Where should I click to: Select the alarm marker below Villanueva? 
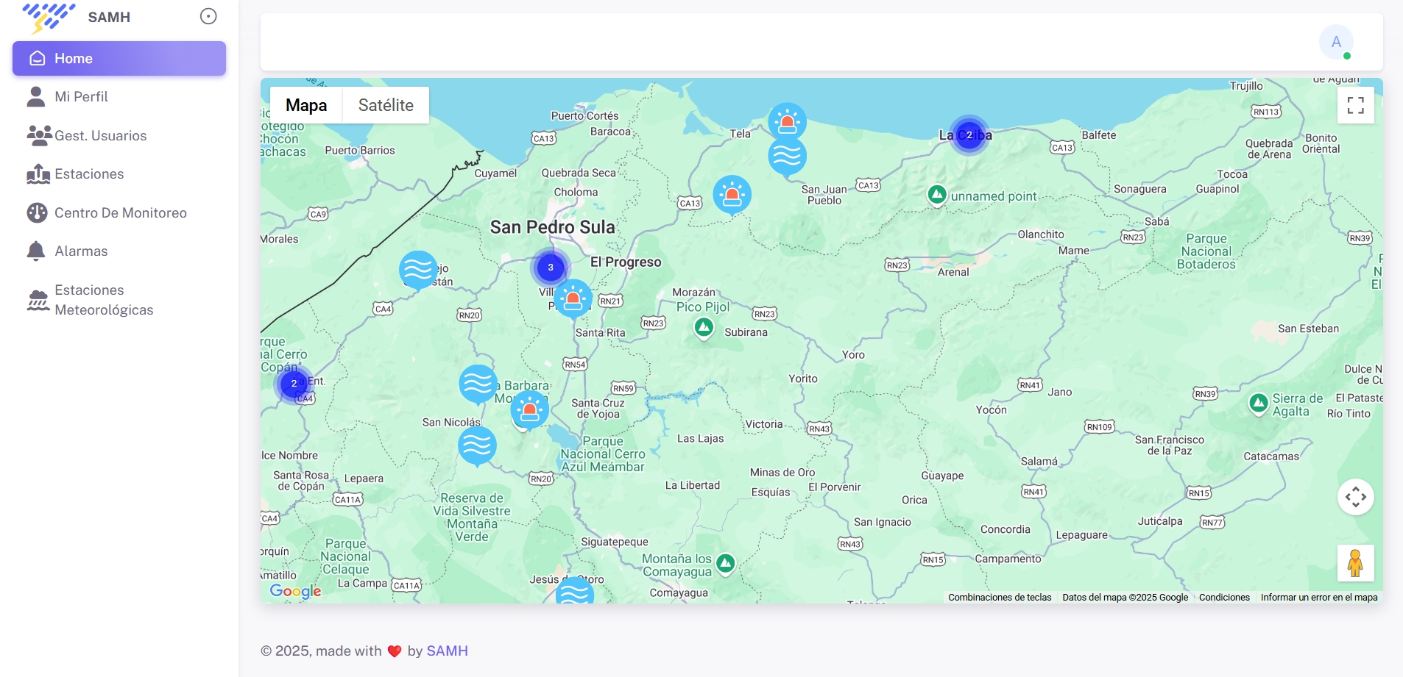[574, 298]
